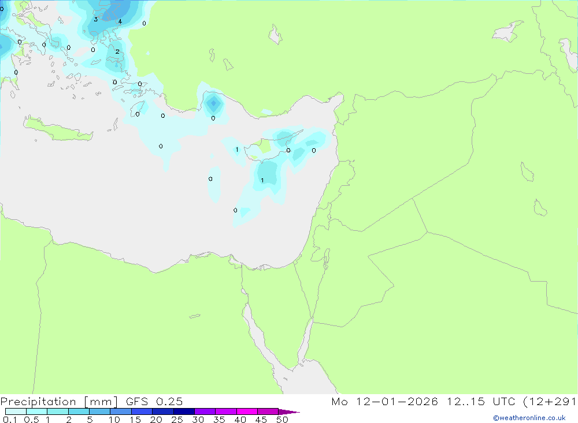Click the '50' legend scale label

pyautogui.click(x=282, y=420)
